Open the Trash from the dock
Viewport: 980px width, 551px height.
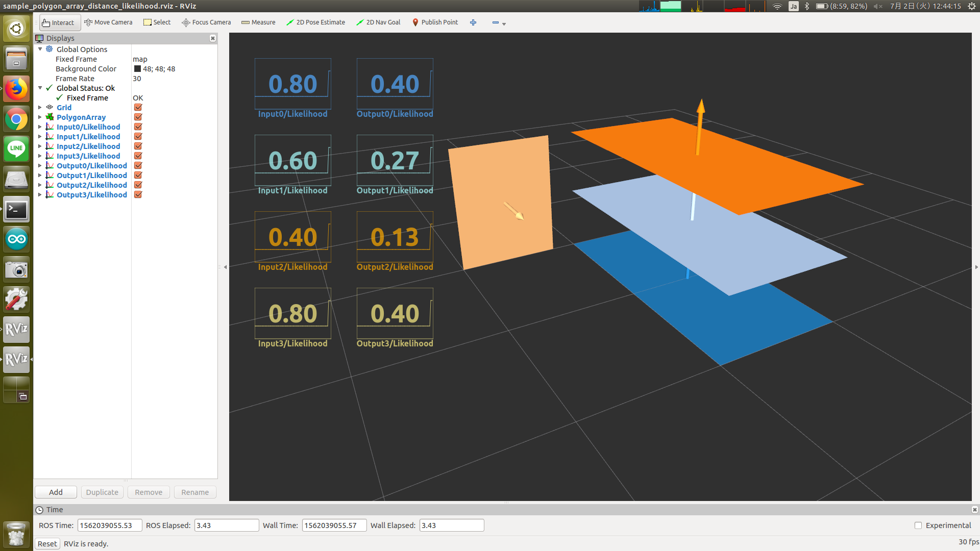point(16,535)
